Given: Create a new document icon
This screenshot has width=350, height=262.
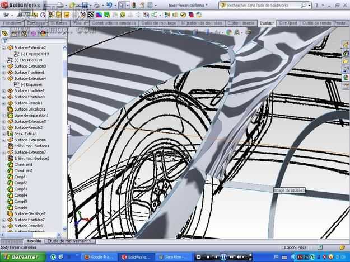Looking at the screenshot, I should [x=60, y=5].
